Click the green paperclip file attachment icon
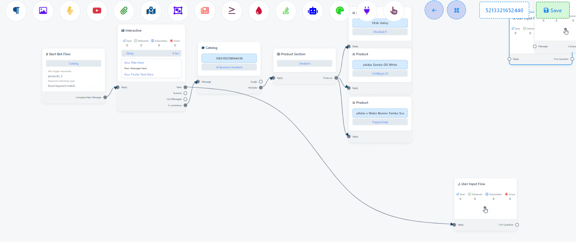576x242 pixels. click(x=124, y=11)
